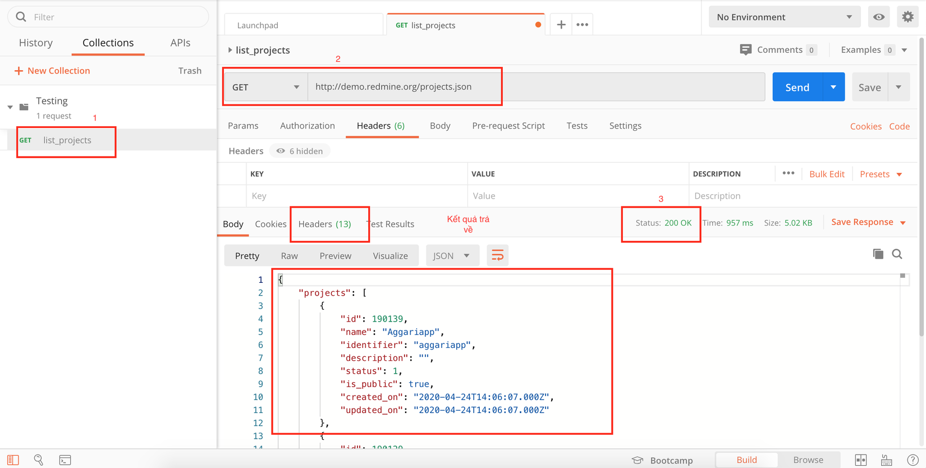Open the help question mark icon
926x468 pixels.
(913, 460)
